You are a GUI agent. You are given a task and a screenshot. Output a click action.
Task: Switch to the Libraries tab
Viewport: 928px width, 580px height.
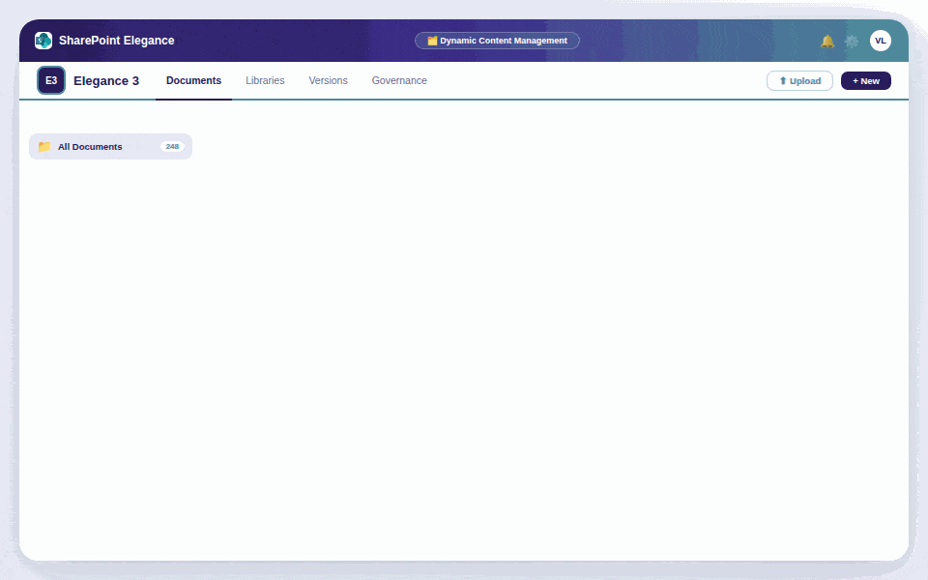point(265,80)
